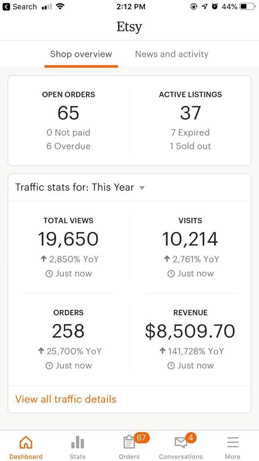Go back to Search app

click(x=20, y=7)
